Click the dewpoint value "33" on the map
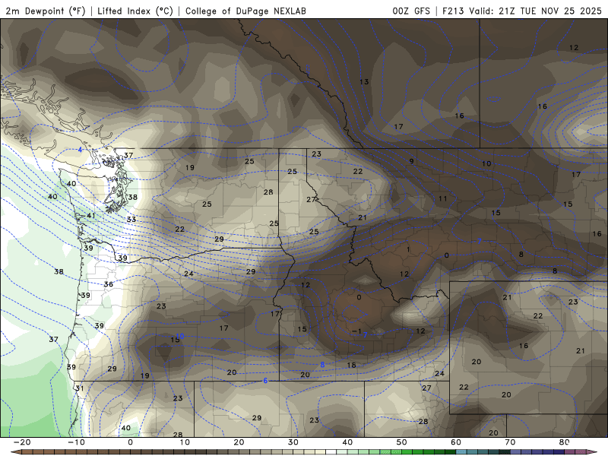Image resolution: width=608 pixels, height=456 pixels. coord(131,220)
